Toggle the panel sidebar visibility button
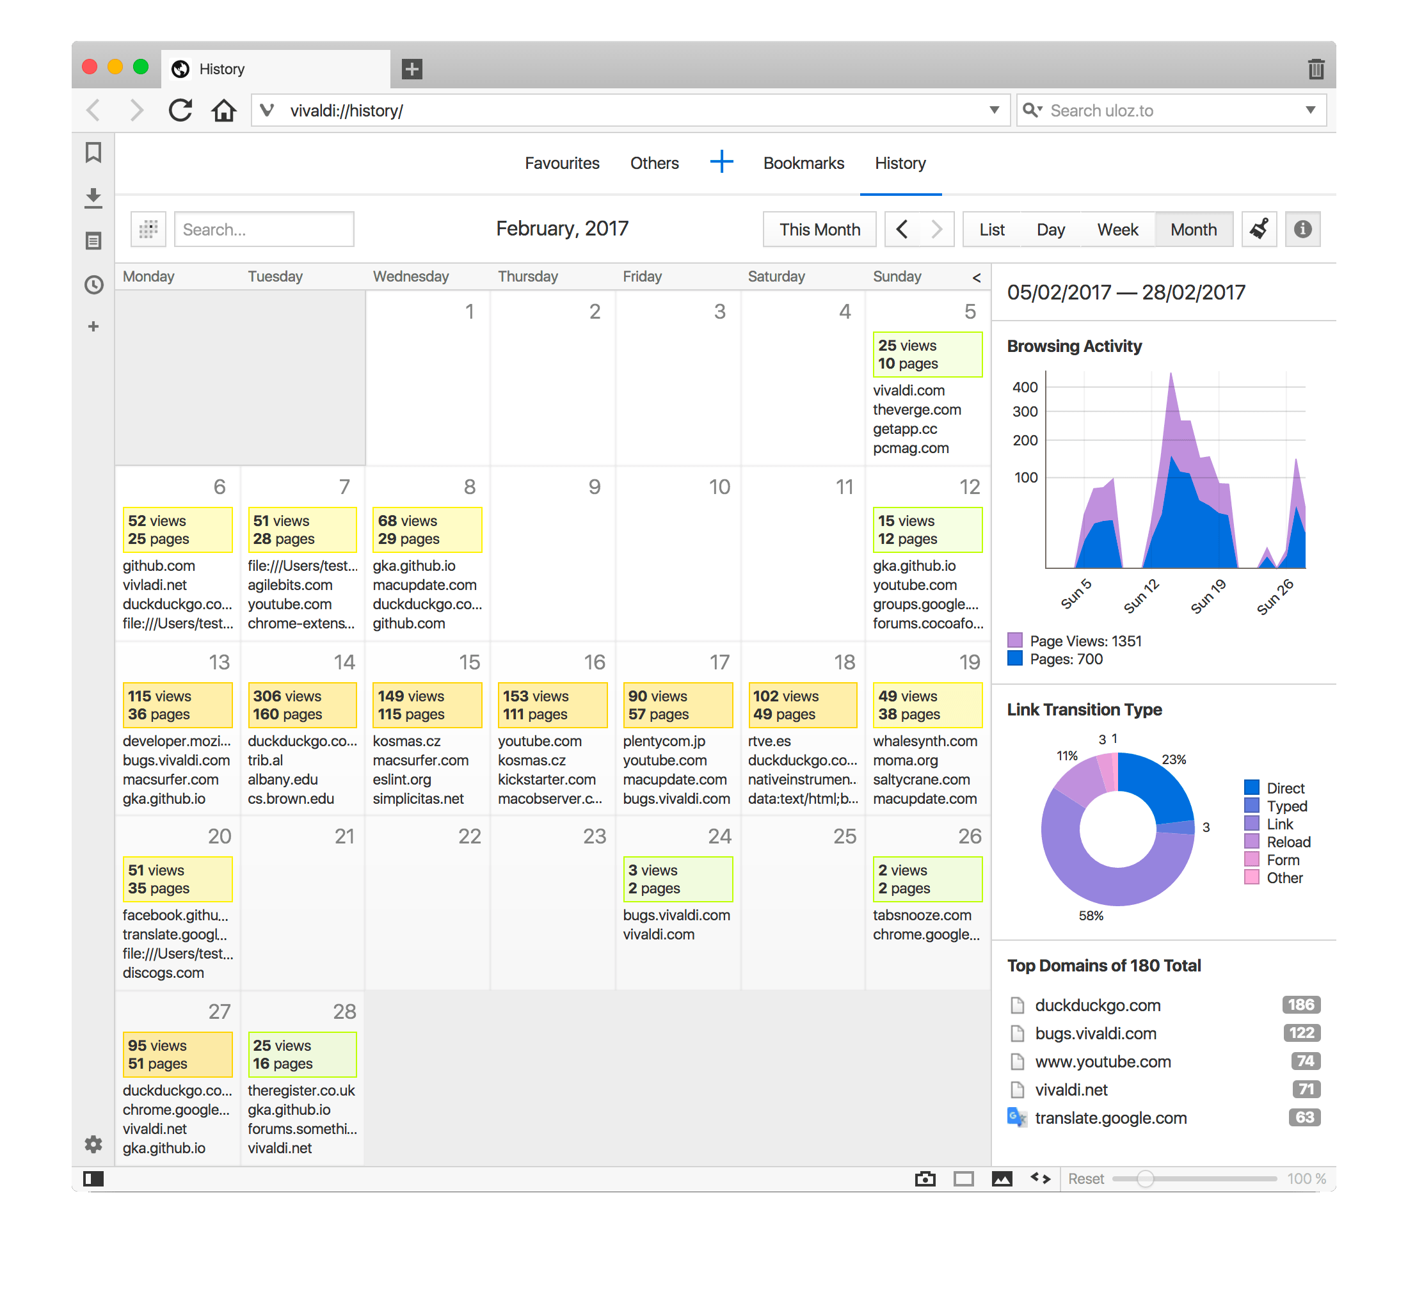This screenshot has height=1294, width=1408. tap(93, 1178)
